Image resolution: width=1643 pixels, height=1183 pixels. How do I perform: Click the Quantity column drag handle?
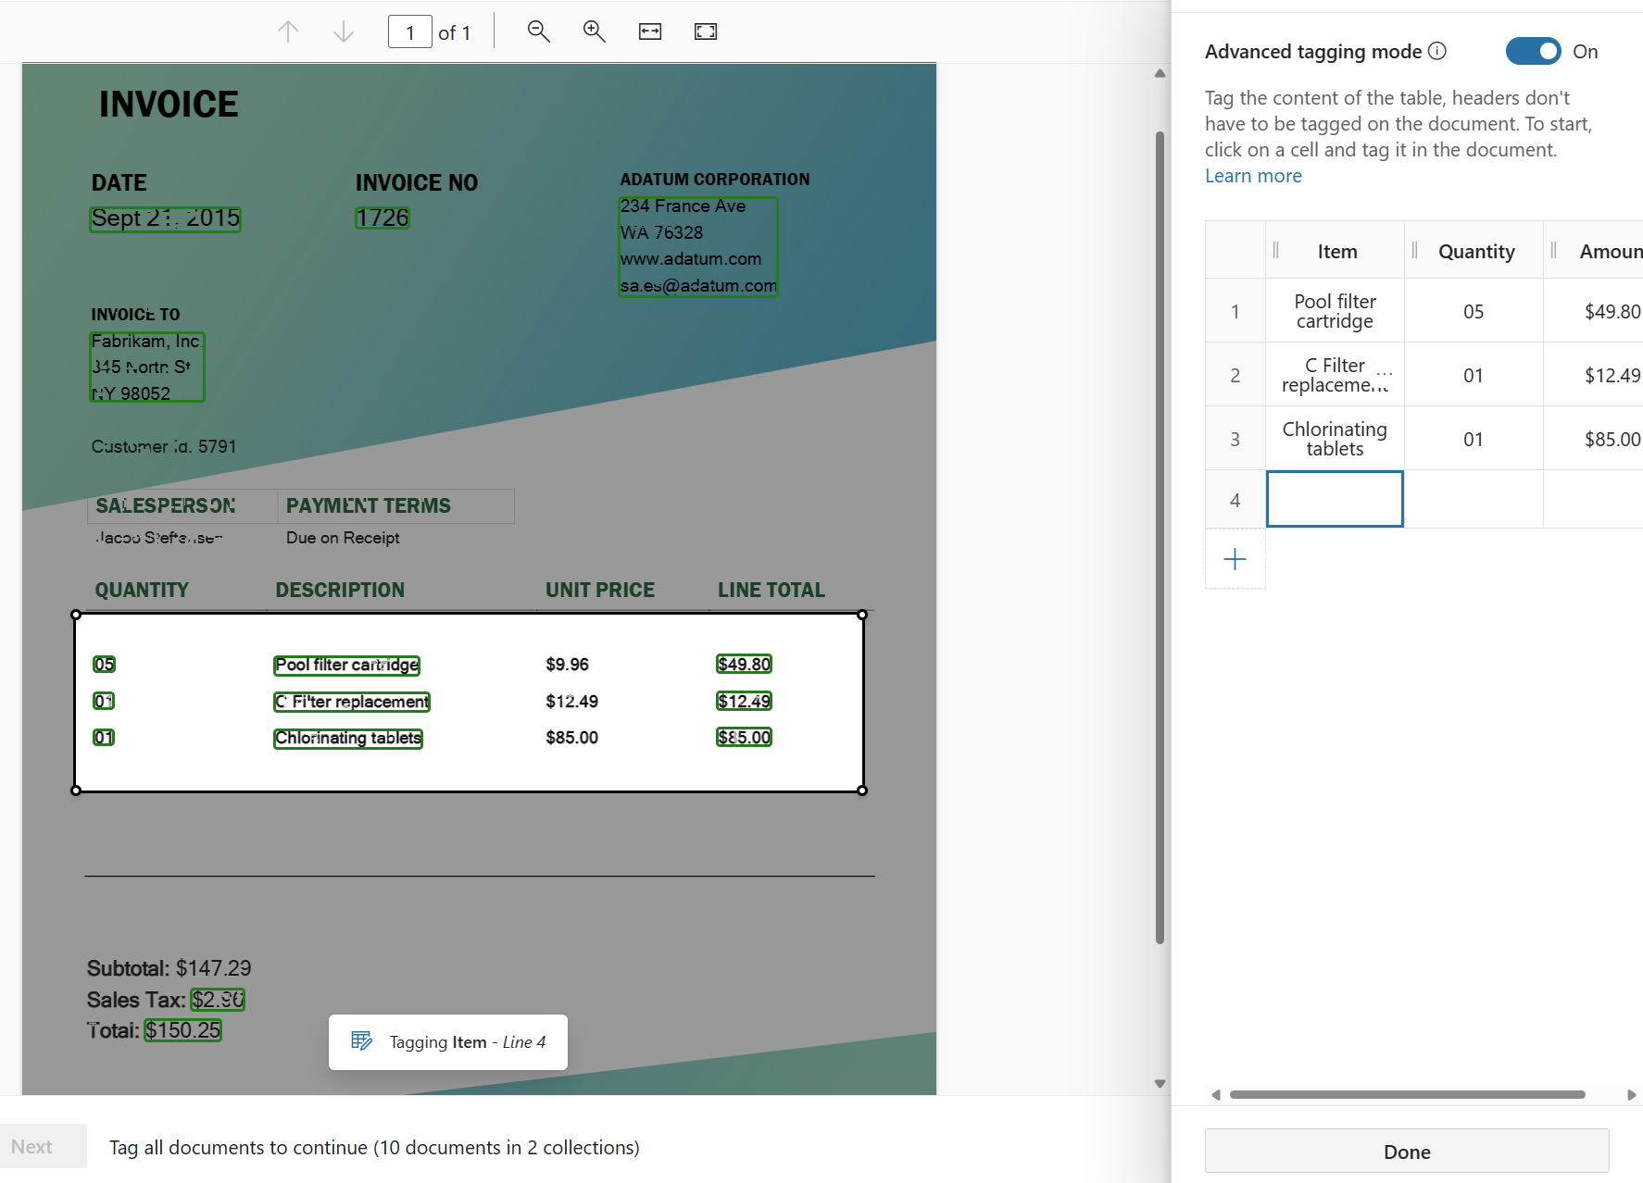1415,250
